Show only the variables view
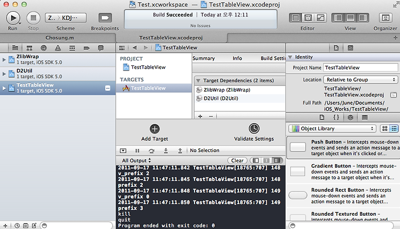 [256, 160]
